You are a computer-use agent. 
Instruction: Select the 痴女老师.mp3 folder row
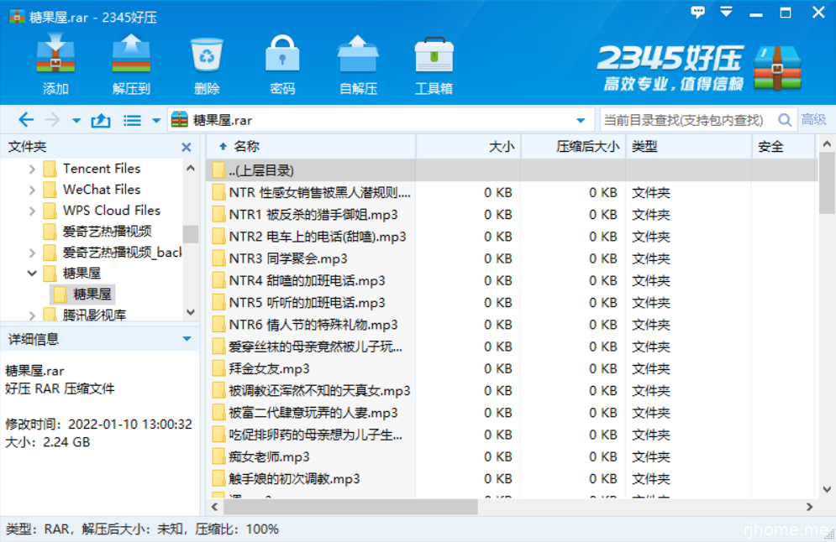click(x=512, y=456)
